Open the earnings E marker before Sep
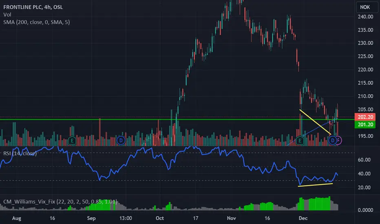 point(72,140)
